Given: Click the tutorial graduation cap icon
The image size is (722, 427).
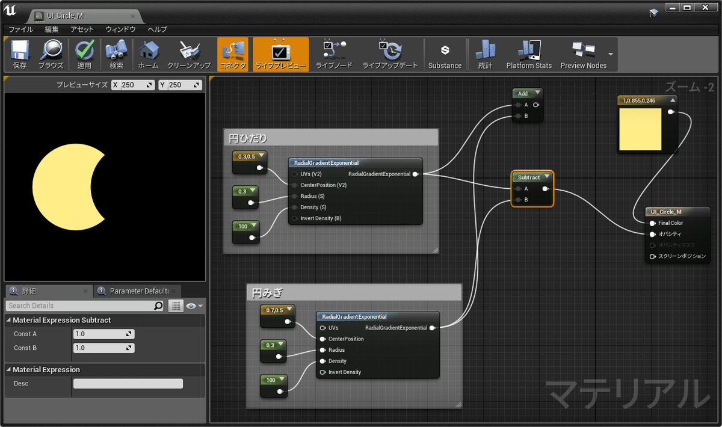Looking at the screenshot, I should click(x=653, y=13).
